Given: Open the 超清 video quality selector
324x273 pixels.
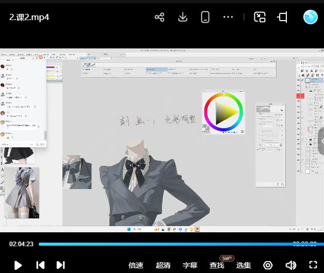Looking at the screenshot, I should point(163,265).
